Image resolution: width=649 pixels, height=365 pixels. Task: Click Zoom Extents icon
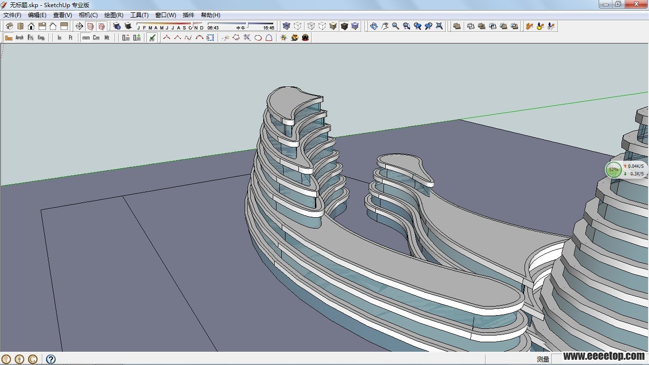click(439, 26)
